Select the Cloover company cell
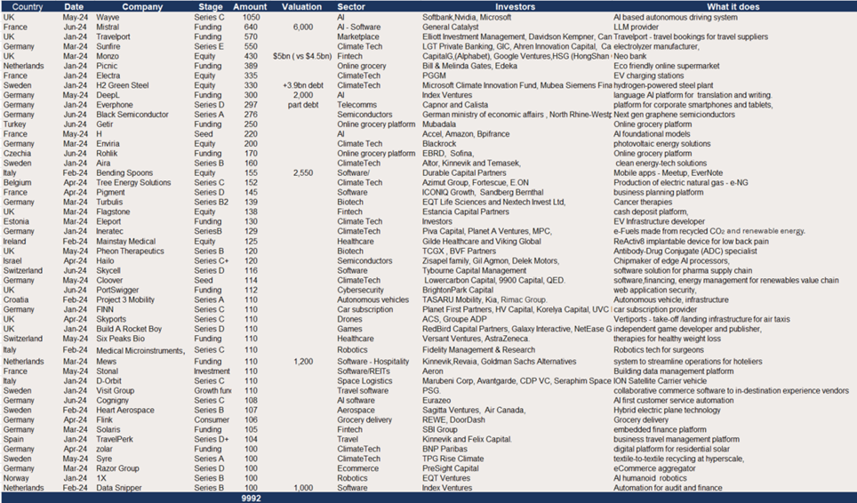Viewport: 857px width, 503px height. tap(109, 280)
